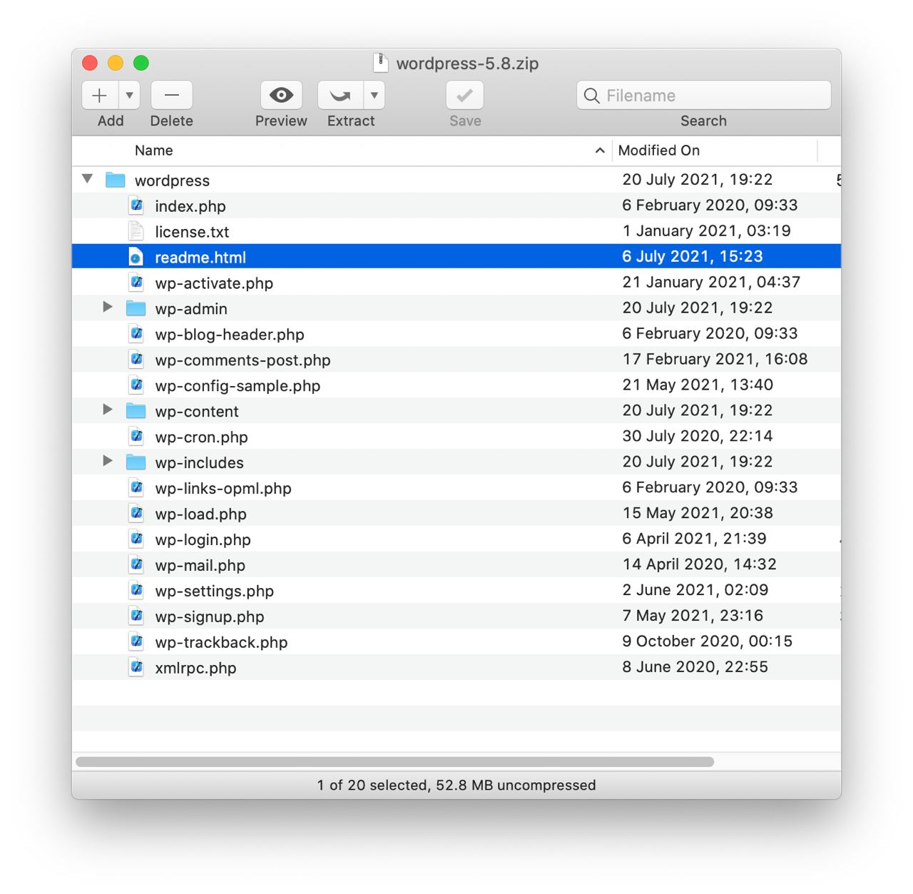
Task: Focus the Filename search field
Action: [704, 95]
